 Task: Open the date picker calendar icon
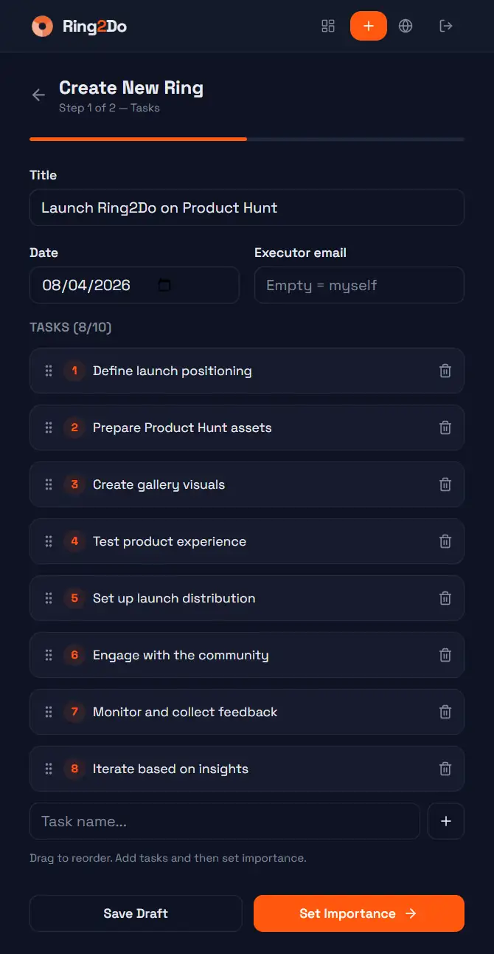[164, 285]
